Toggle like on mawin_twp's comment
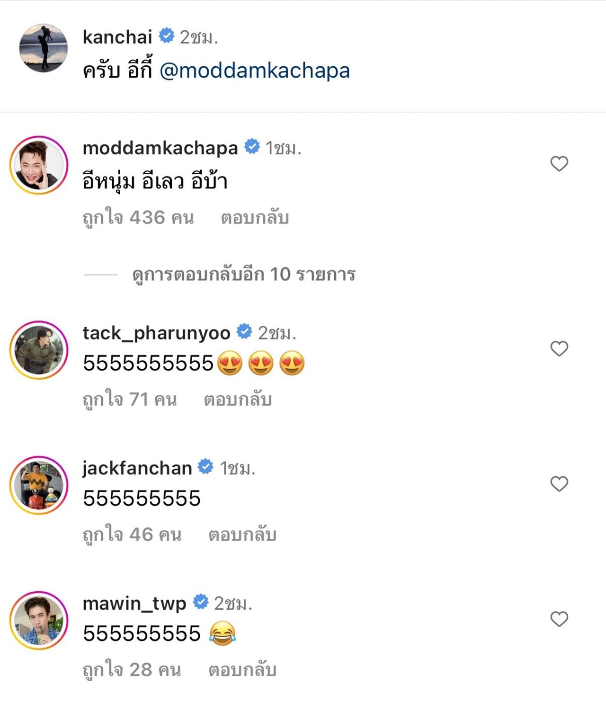 pos(559,619)
